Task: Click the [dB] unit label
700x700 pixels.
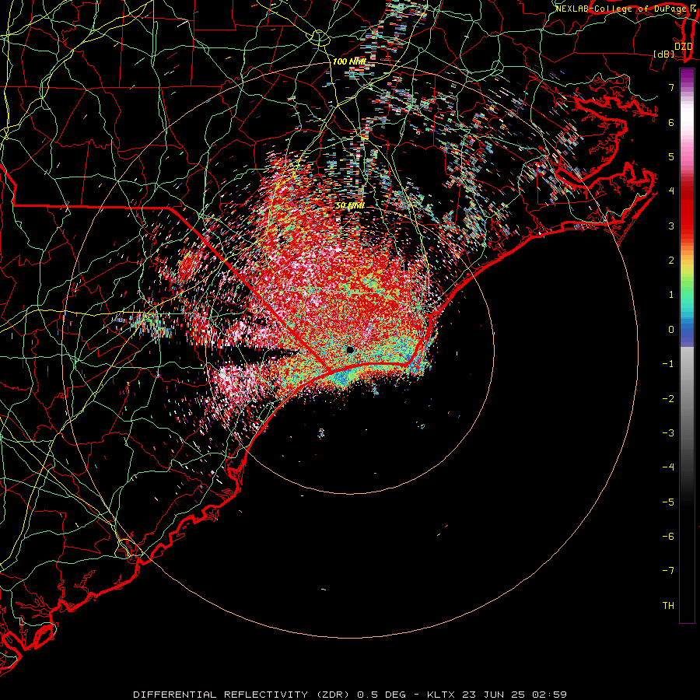Action: click(664, 54)
